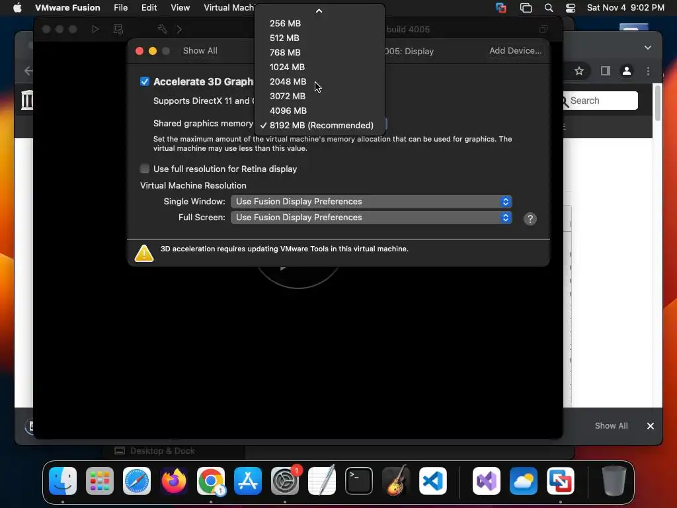Bookmark page star icon in Chrome
Image resolution: width=677 pixels, height=508 pixels.
[579, 71]
